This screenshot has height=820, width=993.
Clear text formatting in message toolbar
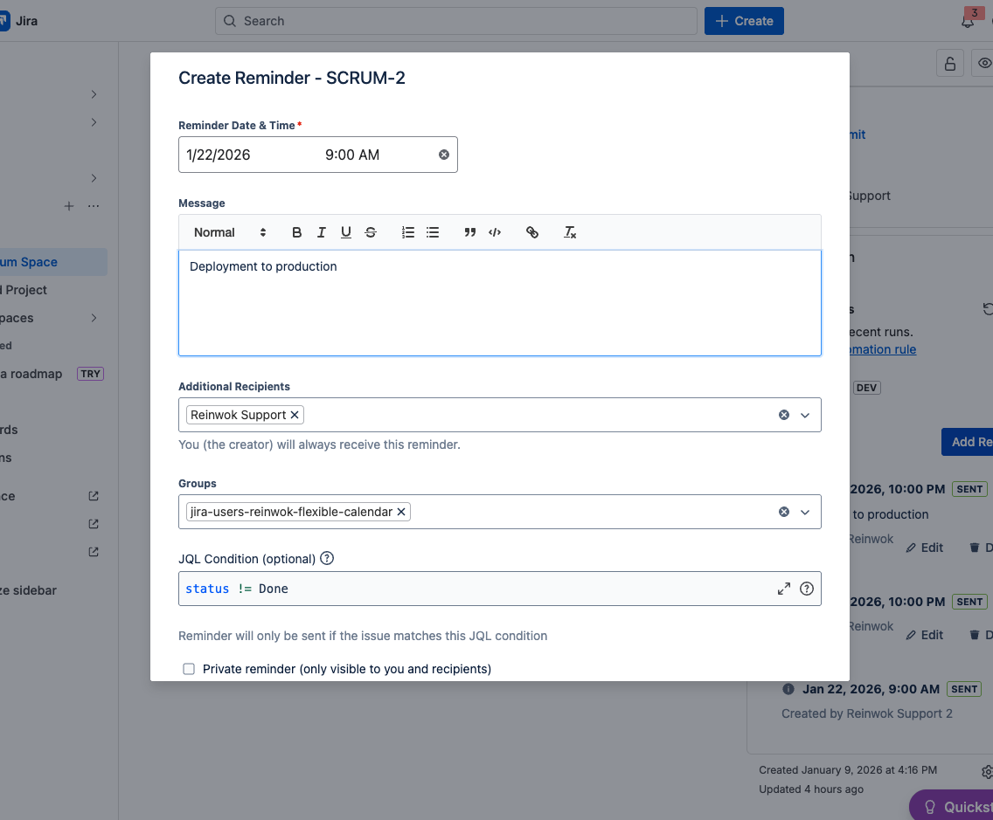[570, 232]
